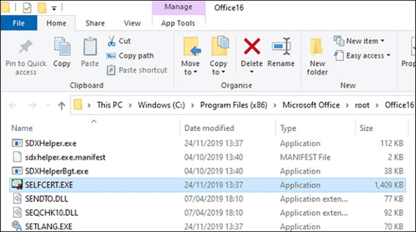Click the Copy icon in Clipboard group
The image size is (416, 232).
point(62,46)
